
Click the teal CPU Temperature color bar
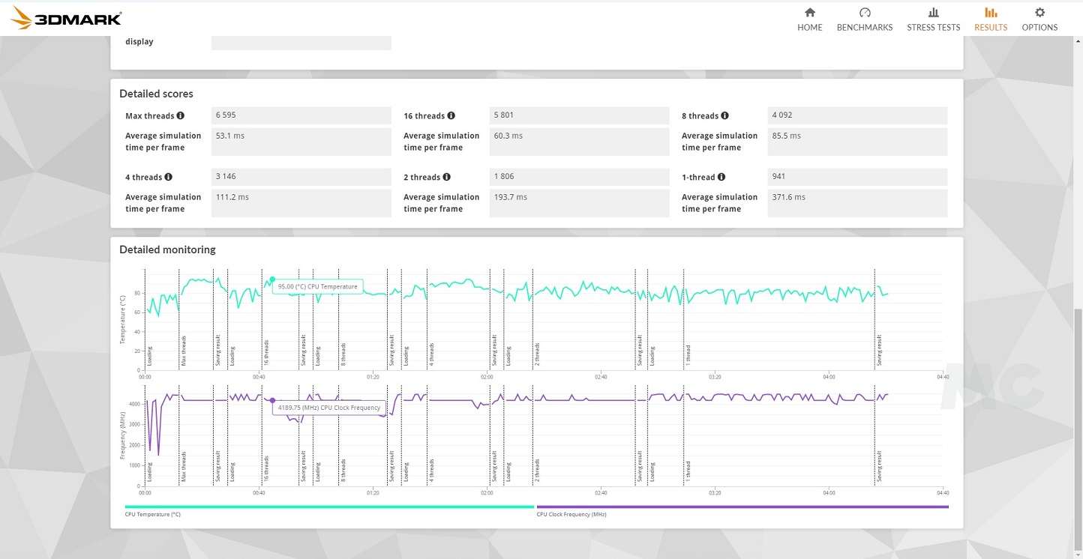pos(328,507)
